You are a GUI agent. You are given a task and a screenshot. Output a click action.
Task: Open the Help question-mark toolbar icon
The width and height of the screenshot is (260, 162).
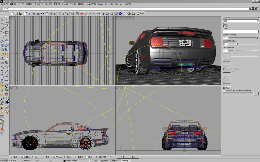138,14
